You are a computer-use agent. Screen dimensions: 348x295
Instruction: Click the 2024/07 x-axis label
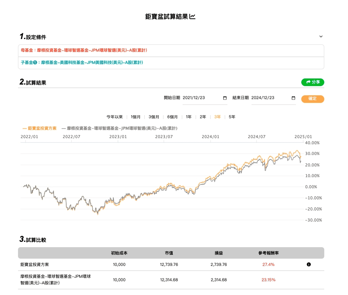(x=257, y=137)
